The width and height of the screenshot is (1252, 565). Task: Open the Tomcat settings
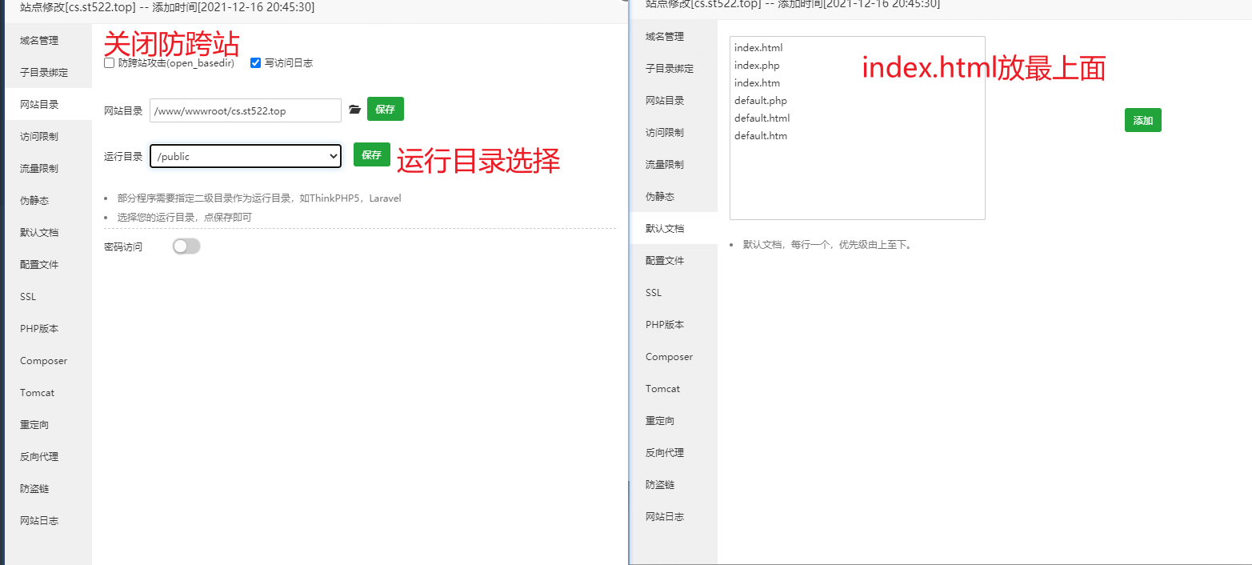pos(37,392)
